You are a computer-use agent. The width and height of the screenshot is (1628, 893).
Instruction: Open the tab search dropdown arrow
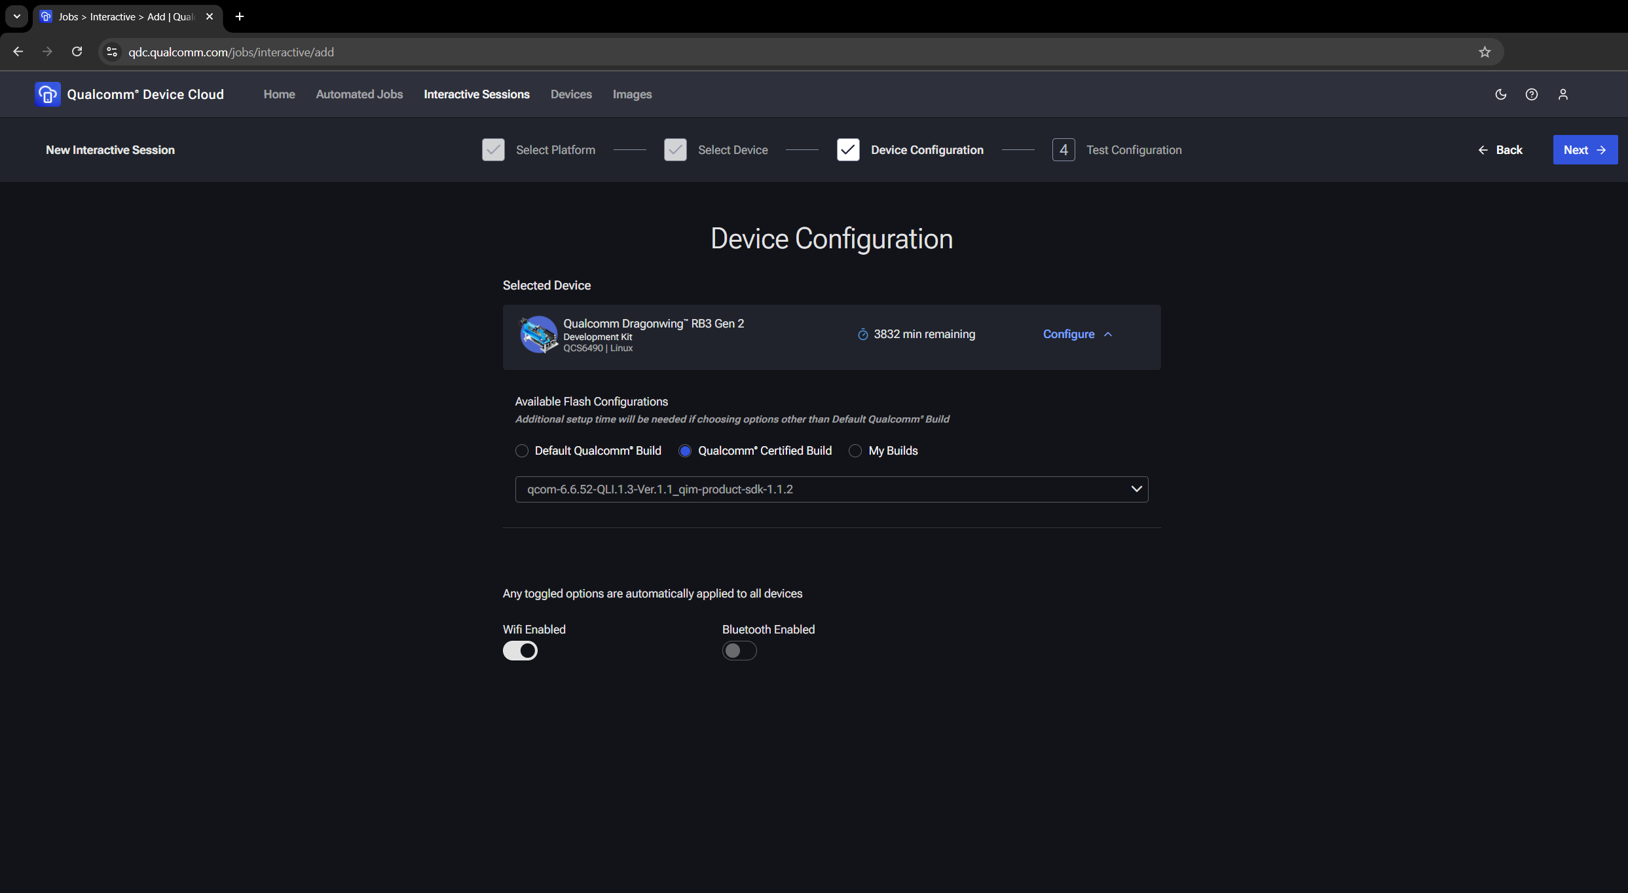[17, 16]
